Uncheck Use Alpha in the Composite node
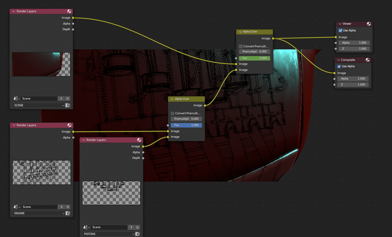 coord(339,67)
